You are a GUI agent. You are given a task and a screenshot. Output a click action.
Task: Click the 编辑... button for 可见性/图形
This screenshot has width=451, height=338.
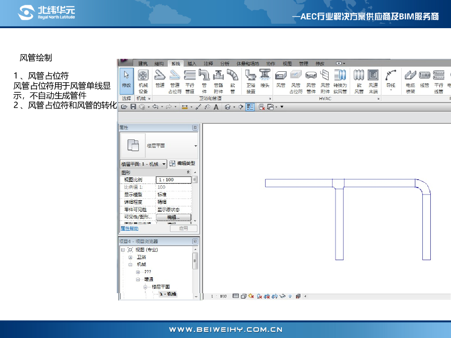174,217
